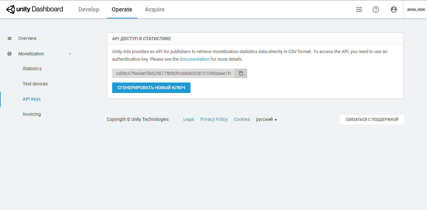
Task: Switch to the Acquire tab
Action: [155, 9]
